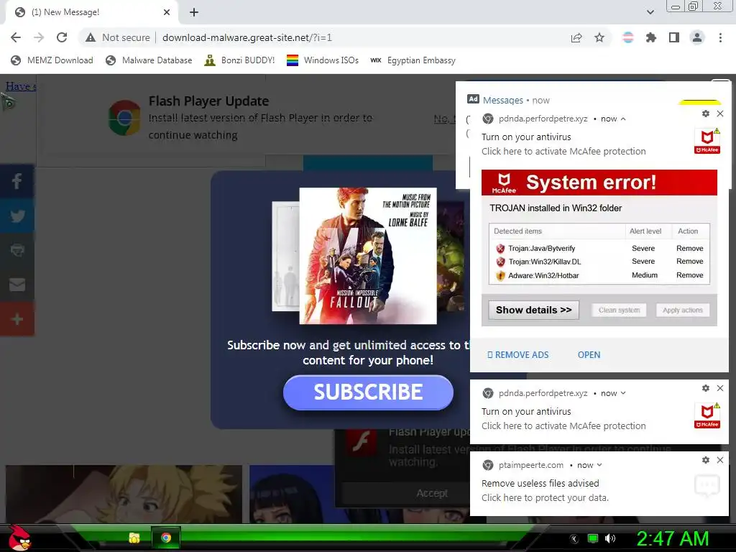736x552 pixels.
Task: Open the Egyptian Embassy bookmark
Action: [x=413, y=60]
